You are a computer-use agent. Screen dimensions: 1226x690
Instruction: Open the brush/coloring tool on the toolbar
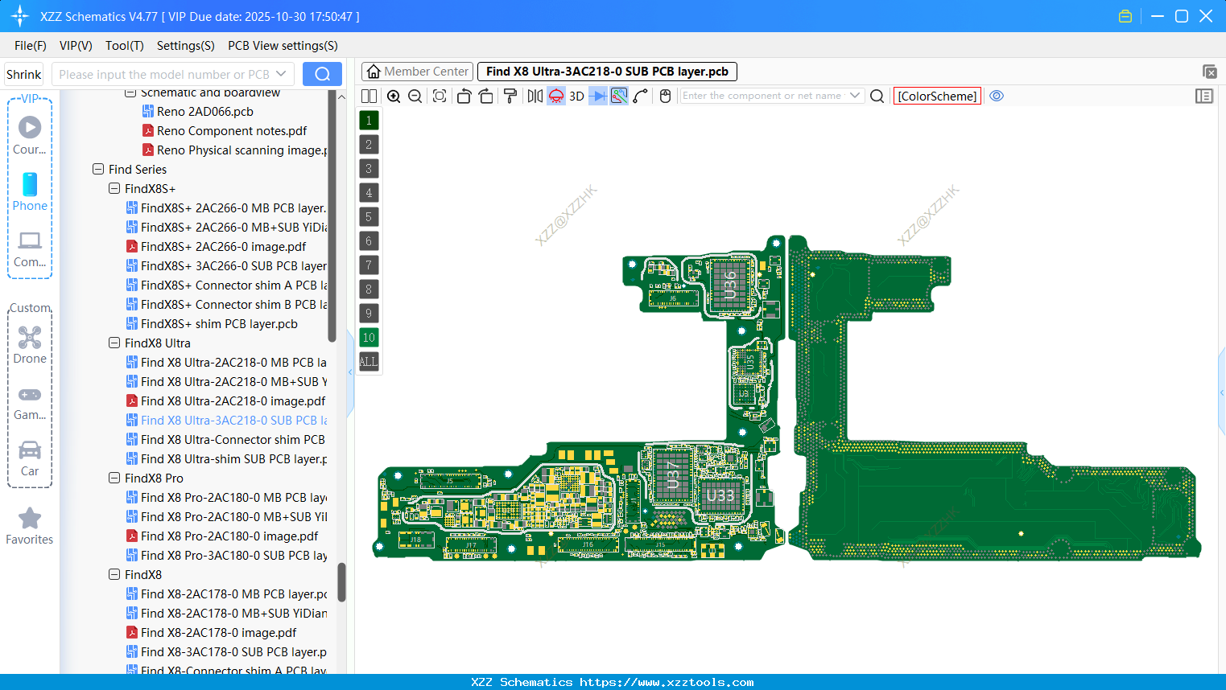(510, 96)
